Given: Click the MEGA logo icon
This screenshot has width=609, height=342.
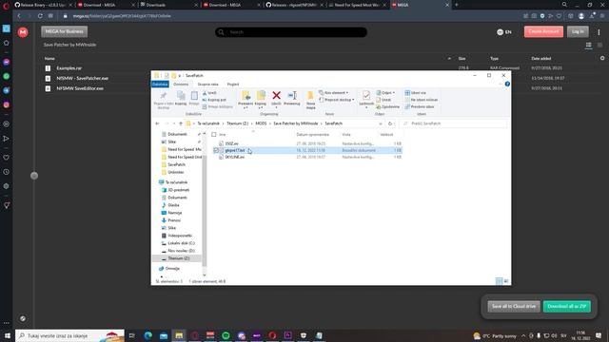Looking at the screenshot, I should pos(23,32).
